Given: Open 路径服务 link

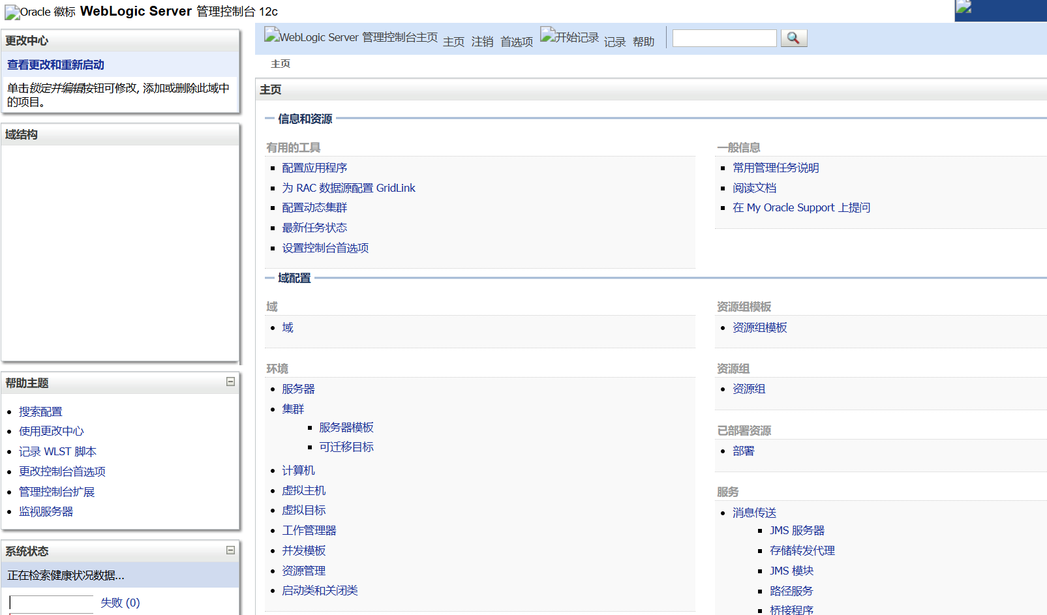Looking at the screenshot, I should [x=791, y=591].
